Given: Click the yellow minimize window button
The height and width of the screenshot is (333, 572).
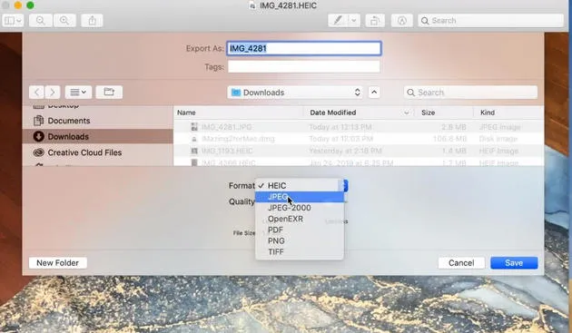Looking at the screenshot, I should (18, 5).
